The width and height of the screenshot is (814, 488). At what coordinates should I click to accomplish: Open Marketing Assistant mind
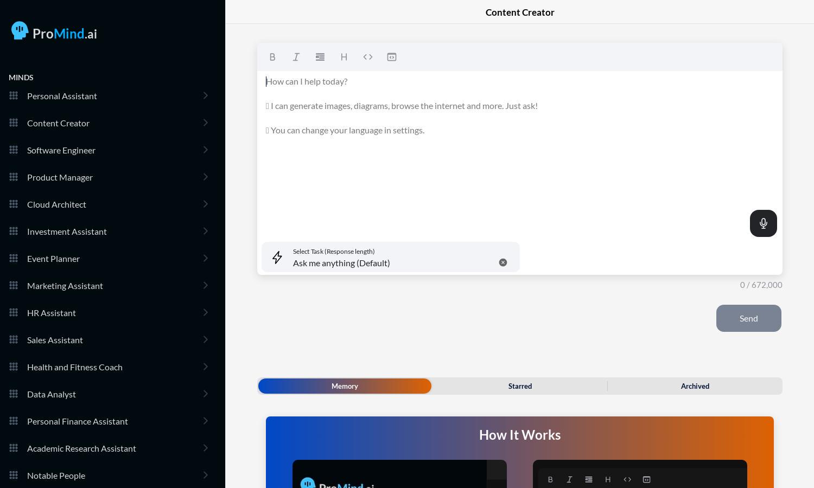click(65, 286)
